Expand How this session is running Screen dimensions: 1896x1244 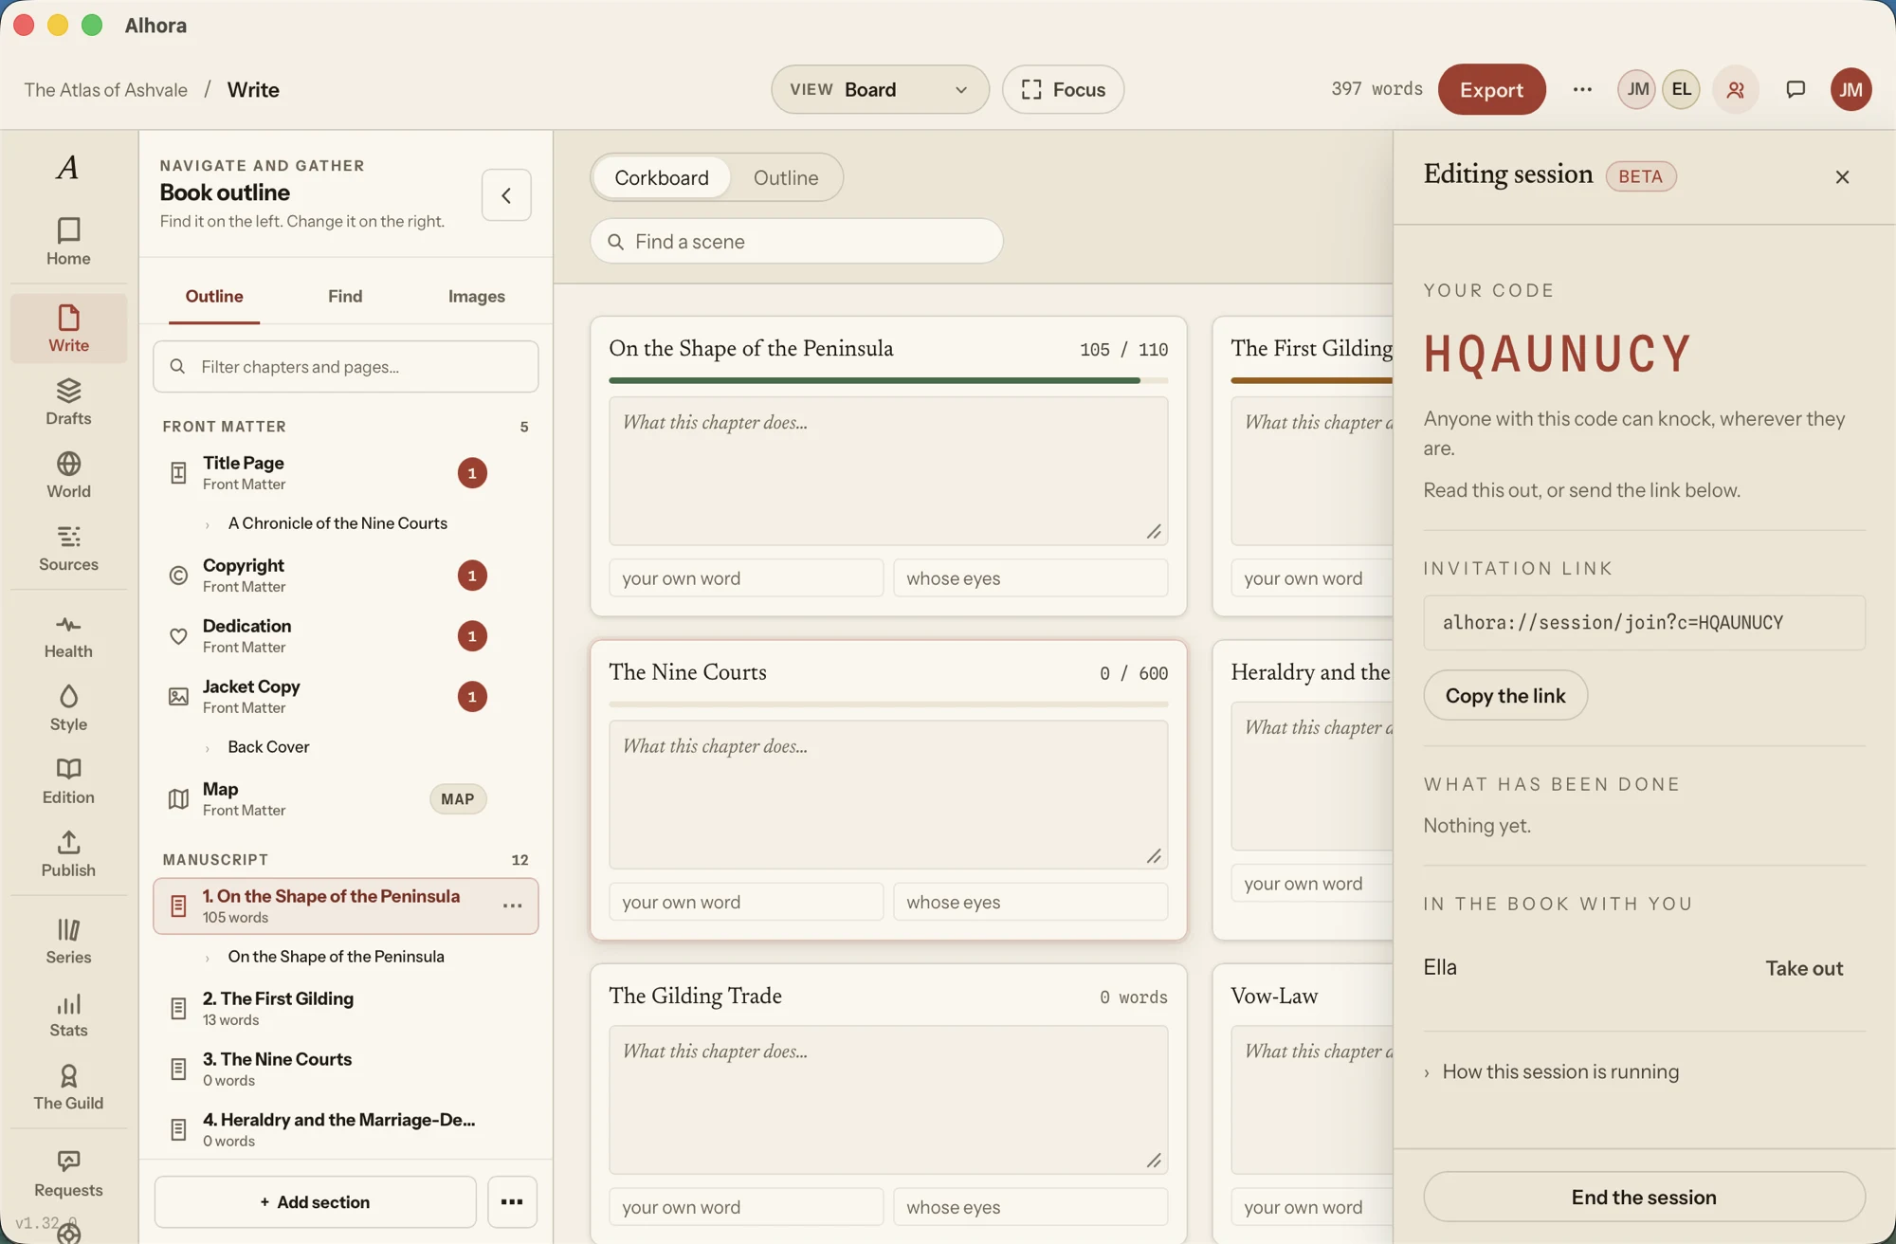click(x=1551, y=1071)
